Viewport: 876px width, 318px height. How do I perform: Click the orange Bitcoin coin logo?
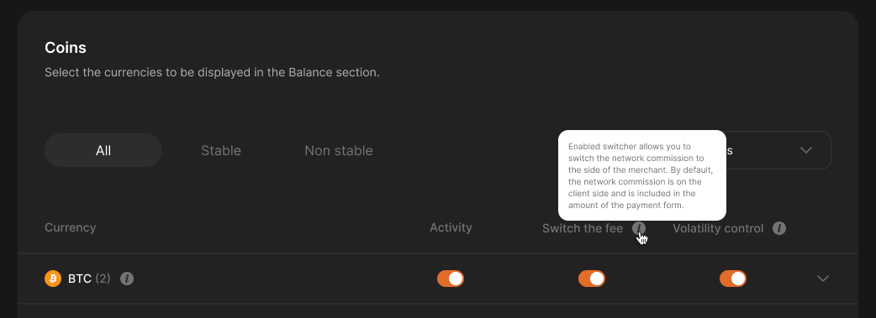(x=53, y=279)
